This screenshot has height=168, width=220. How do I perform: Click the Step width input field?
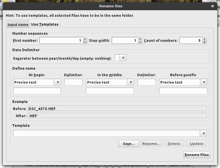(x=125, y=40)
